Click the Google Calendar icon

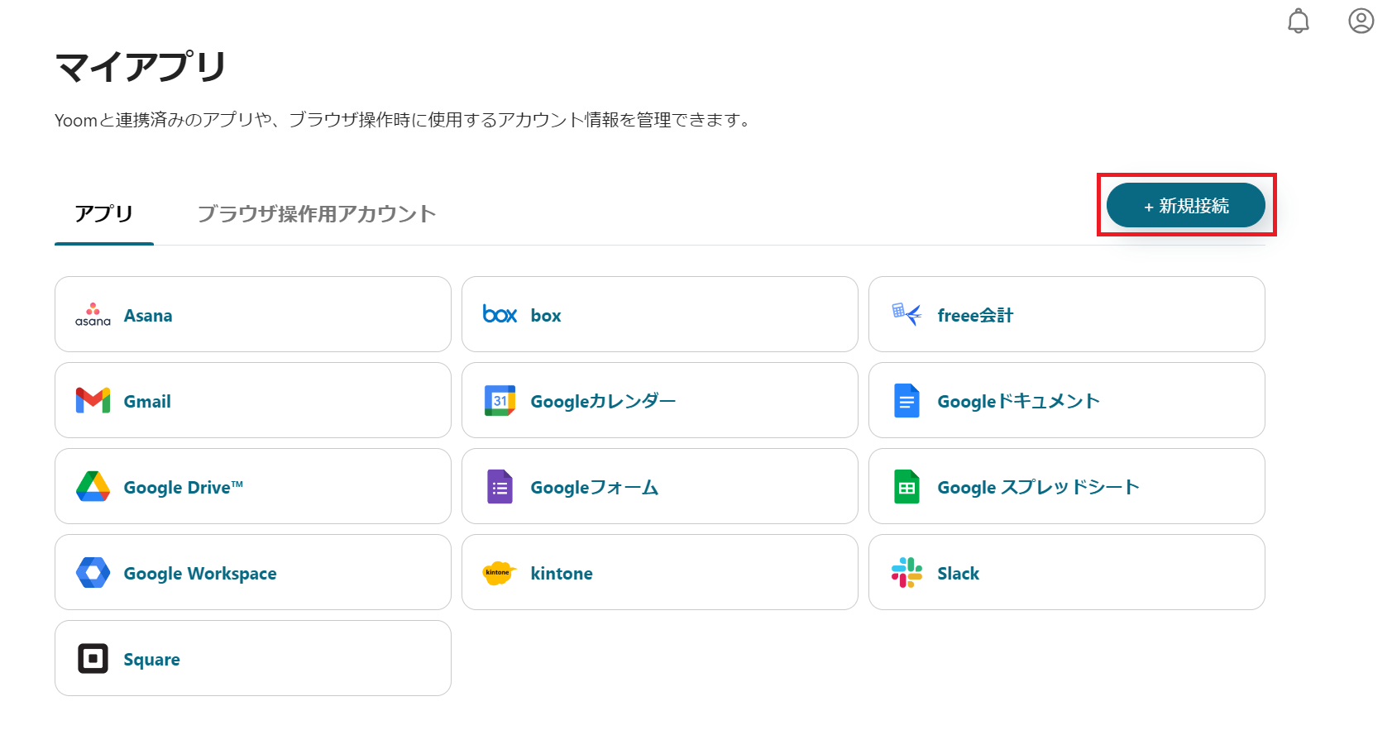pyautogui.click(x=500, y=401)
